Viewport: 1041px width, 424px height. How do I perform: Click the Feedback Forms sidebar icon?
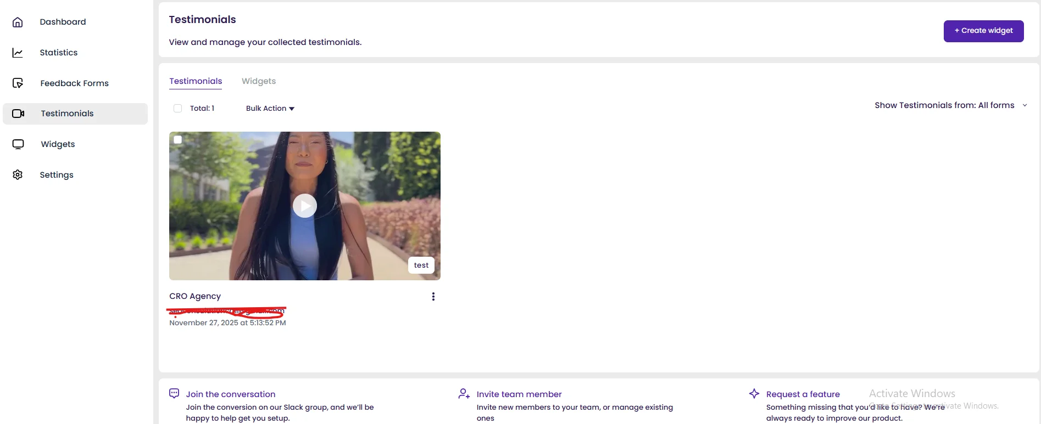pyautogui.click(x=18, y=83)
